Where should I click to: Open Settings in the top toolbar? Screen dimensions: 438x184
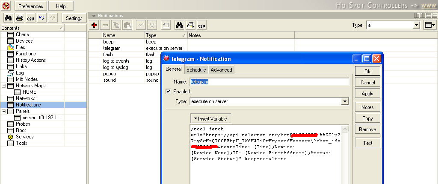click(x=74, y=18)
